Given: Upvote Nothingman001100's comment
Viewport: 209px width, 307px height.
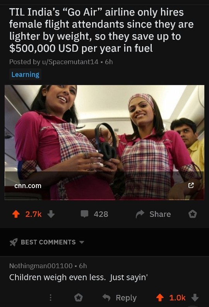Looking at the screenshot, I should (160, 298).
